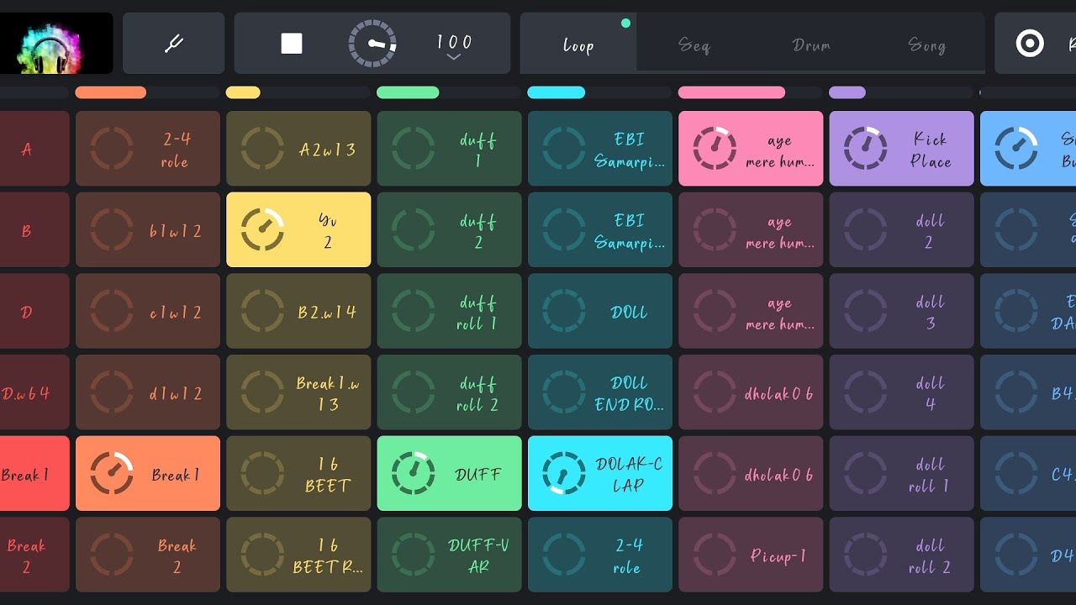Trigger the red B pad
1076x605 pixels.
click(x=34, y=229)
